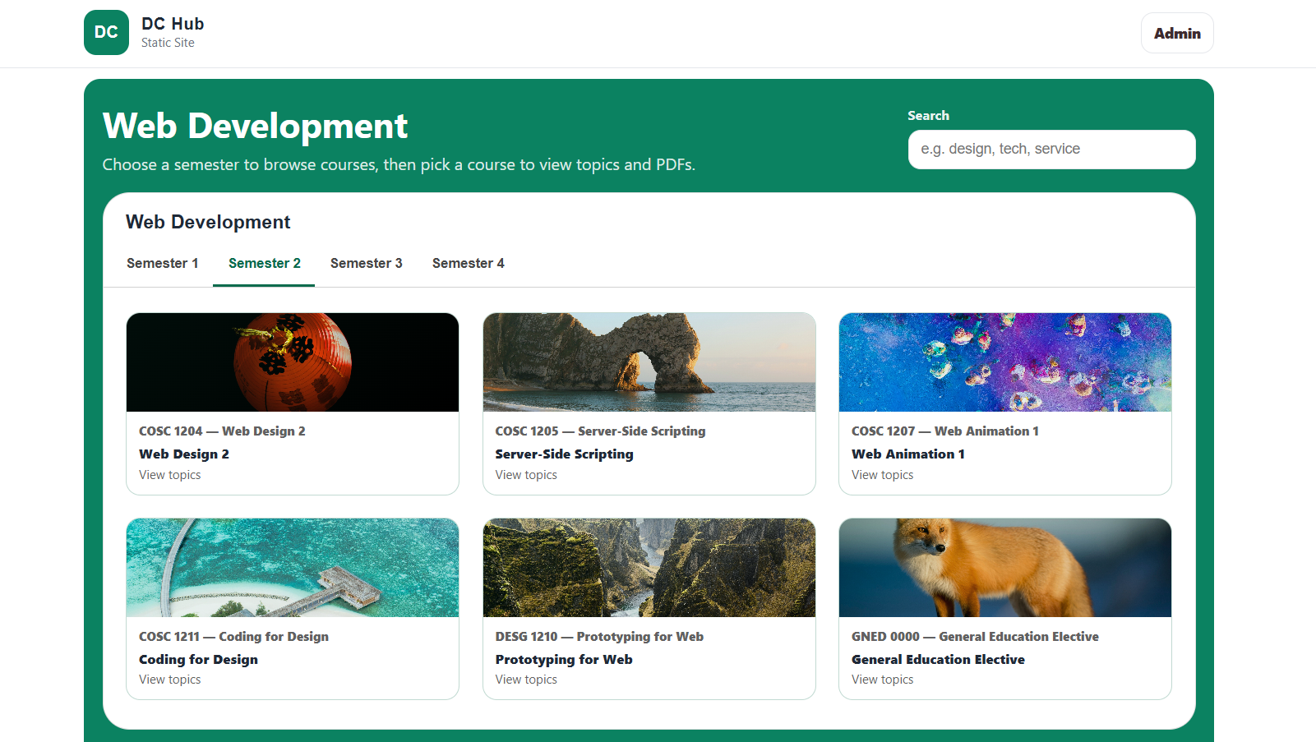Open the Coding for Design course title

pyautogui.click(x=198, y=660)
